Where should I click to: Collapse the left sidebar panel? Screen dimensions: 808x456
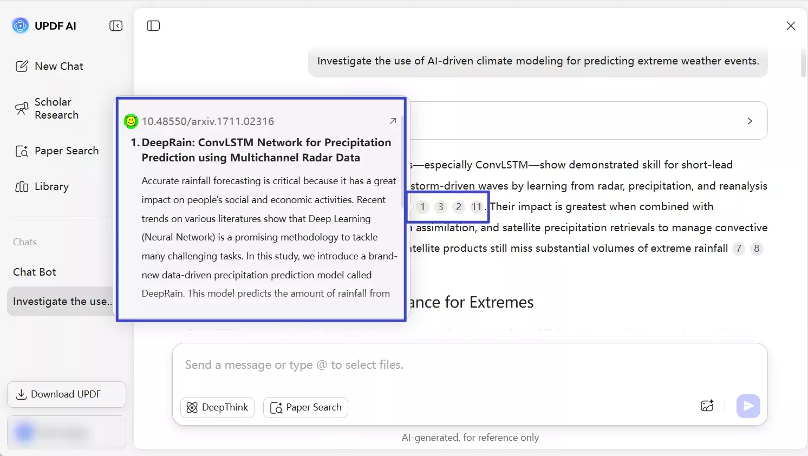116,25
